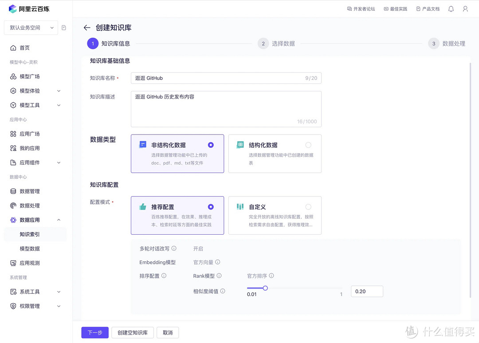Click the copy icon beside workspace selector

pos(63,28)
